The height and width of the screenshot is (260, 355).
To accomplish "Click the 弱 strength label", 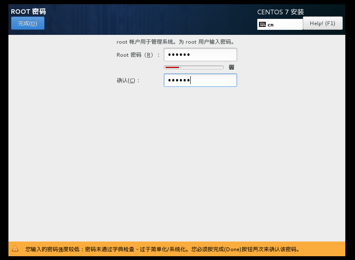I will click(x=231, y=67).
